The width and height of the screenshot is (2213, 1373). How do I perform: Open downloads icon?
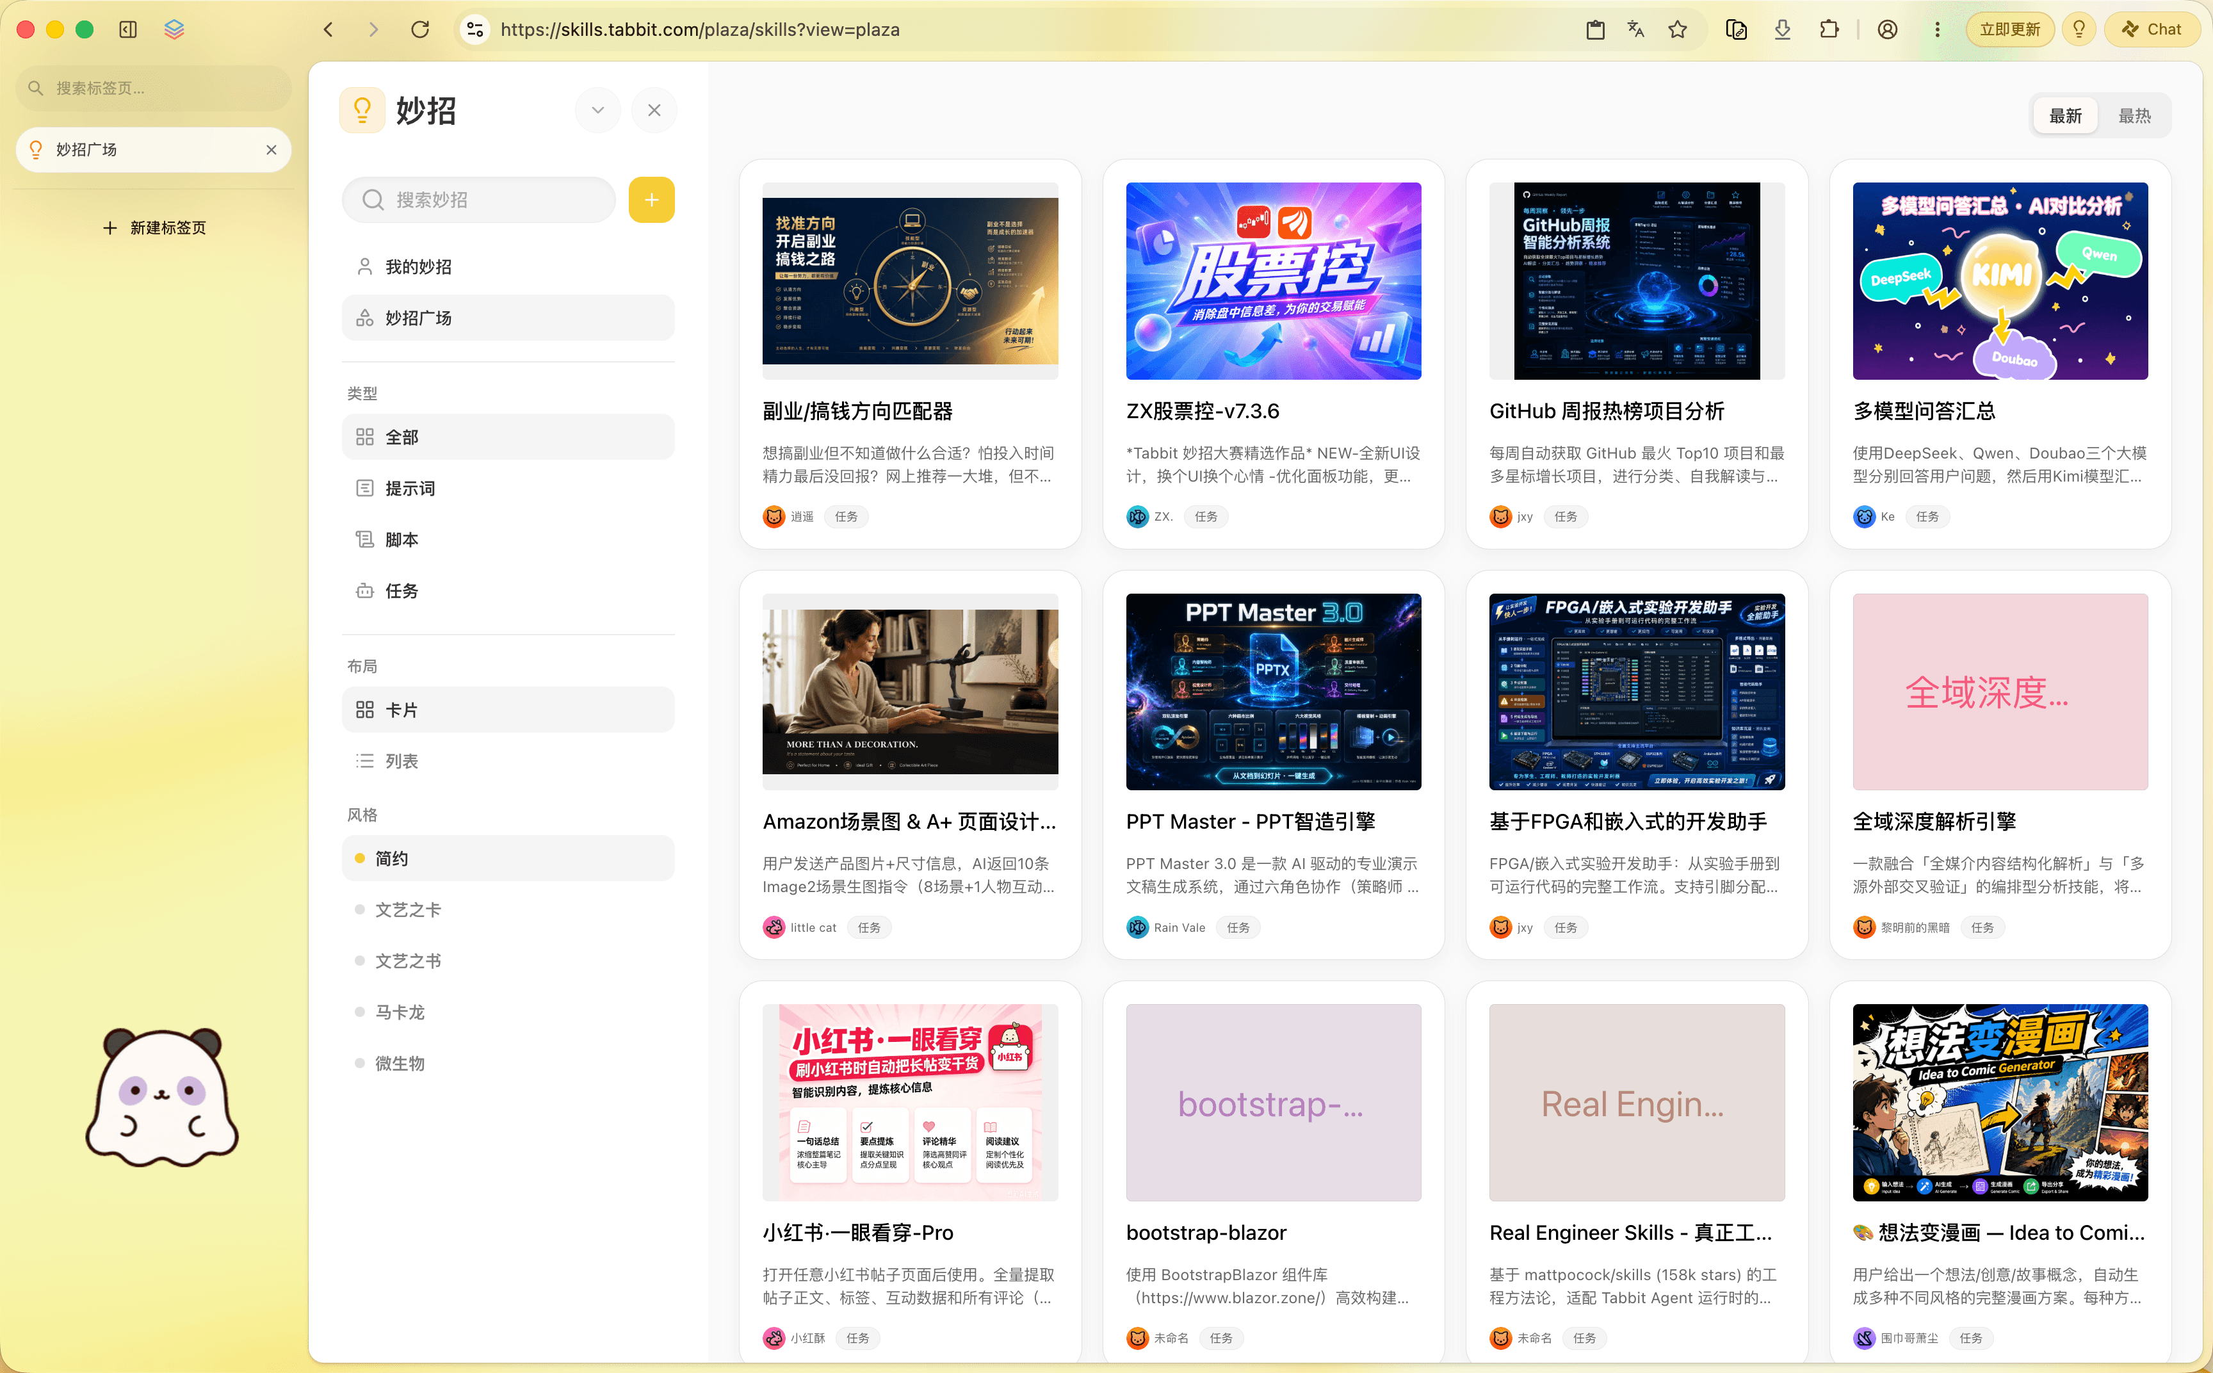[x=1783, y=29]
